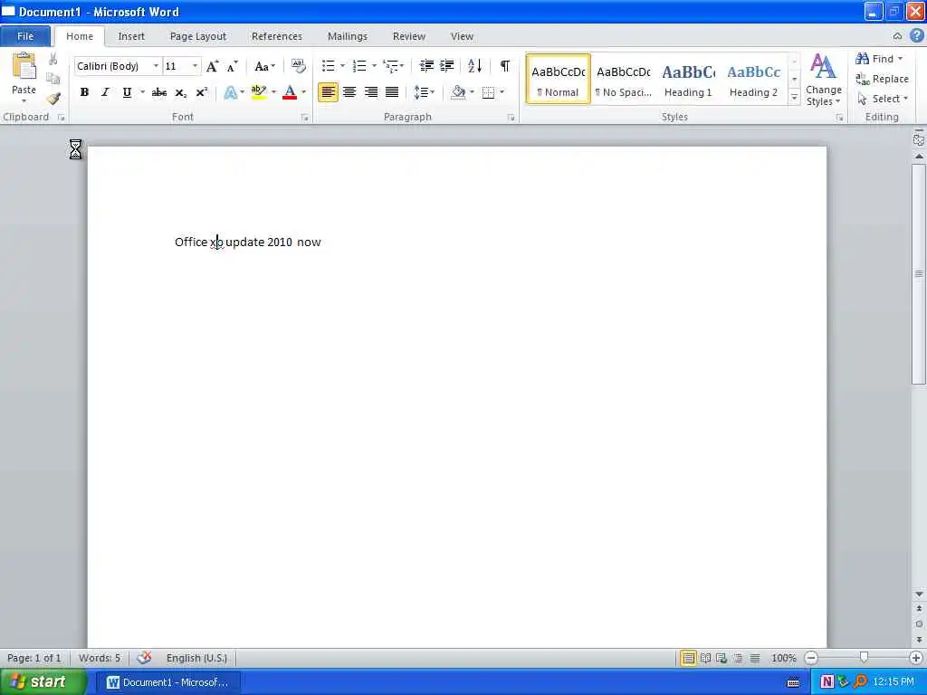The width and height of the screenshot is (927, 695).
Task: Toggle Align Text Left
Action: click(328, 92)
